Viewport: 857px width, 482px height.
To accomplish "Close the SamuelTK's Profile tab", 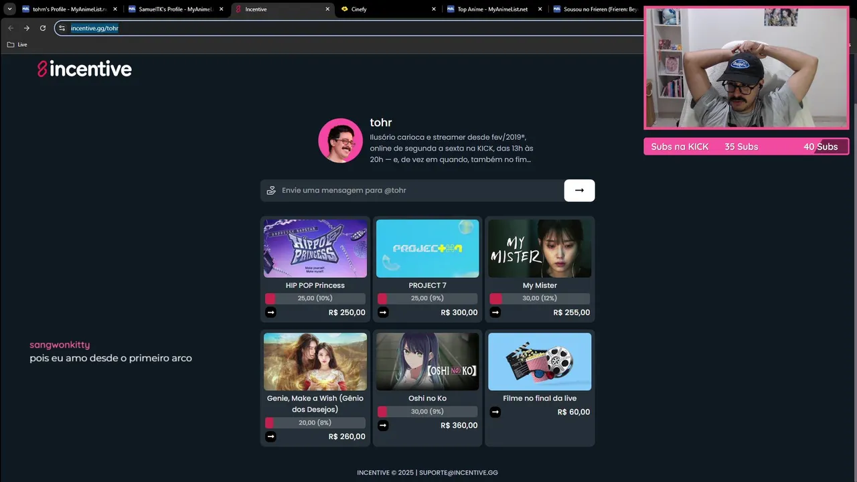I will 222,9.
